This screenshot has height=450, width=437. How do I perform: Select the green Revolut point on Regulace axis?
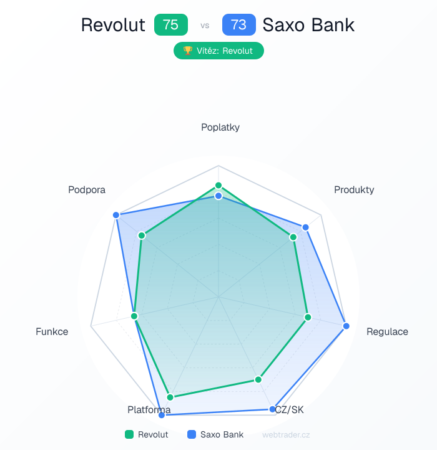307,317
